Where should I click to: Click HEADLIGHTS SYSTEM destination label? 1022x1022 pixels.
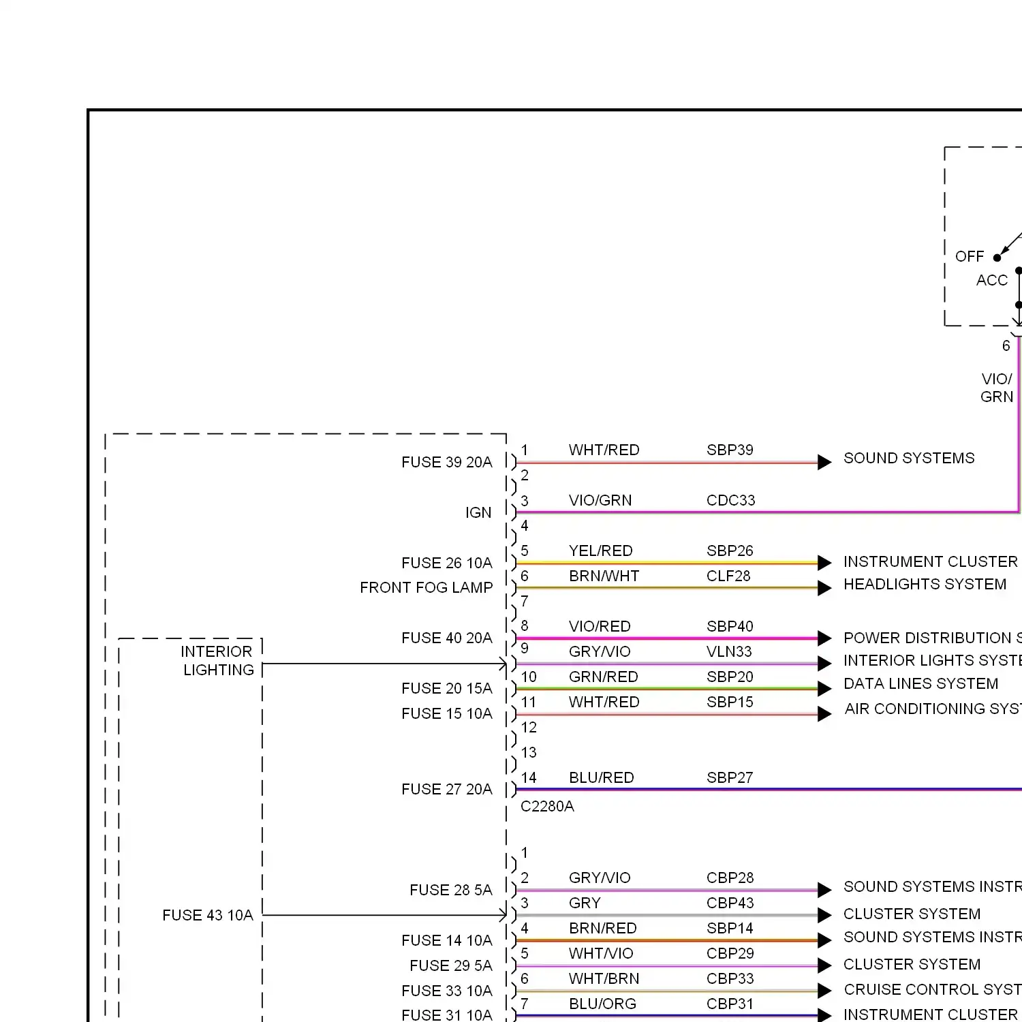point(925,584)
